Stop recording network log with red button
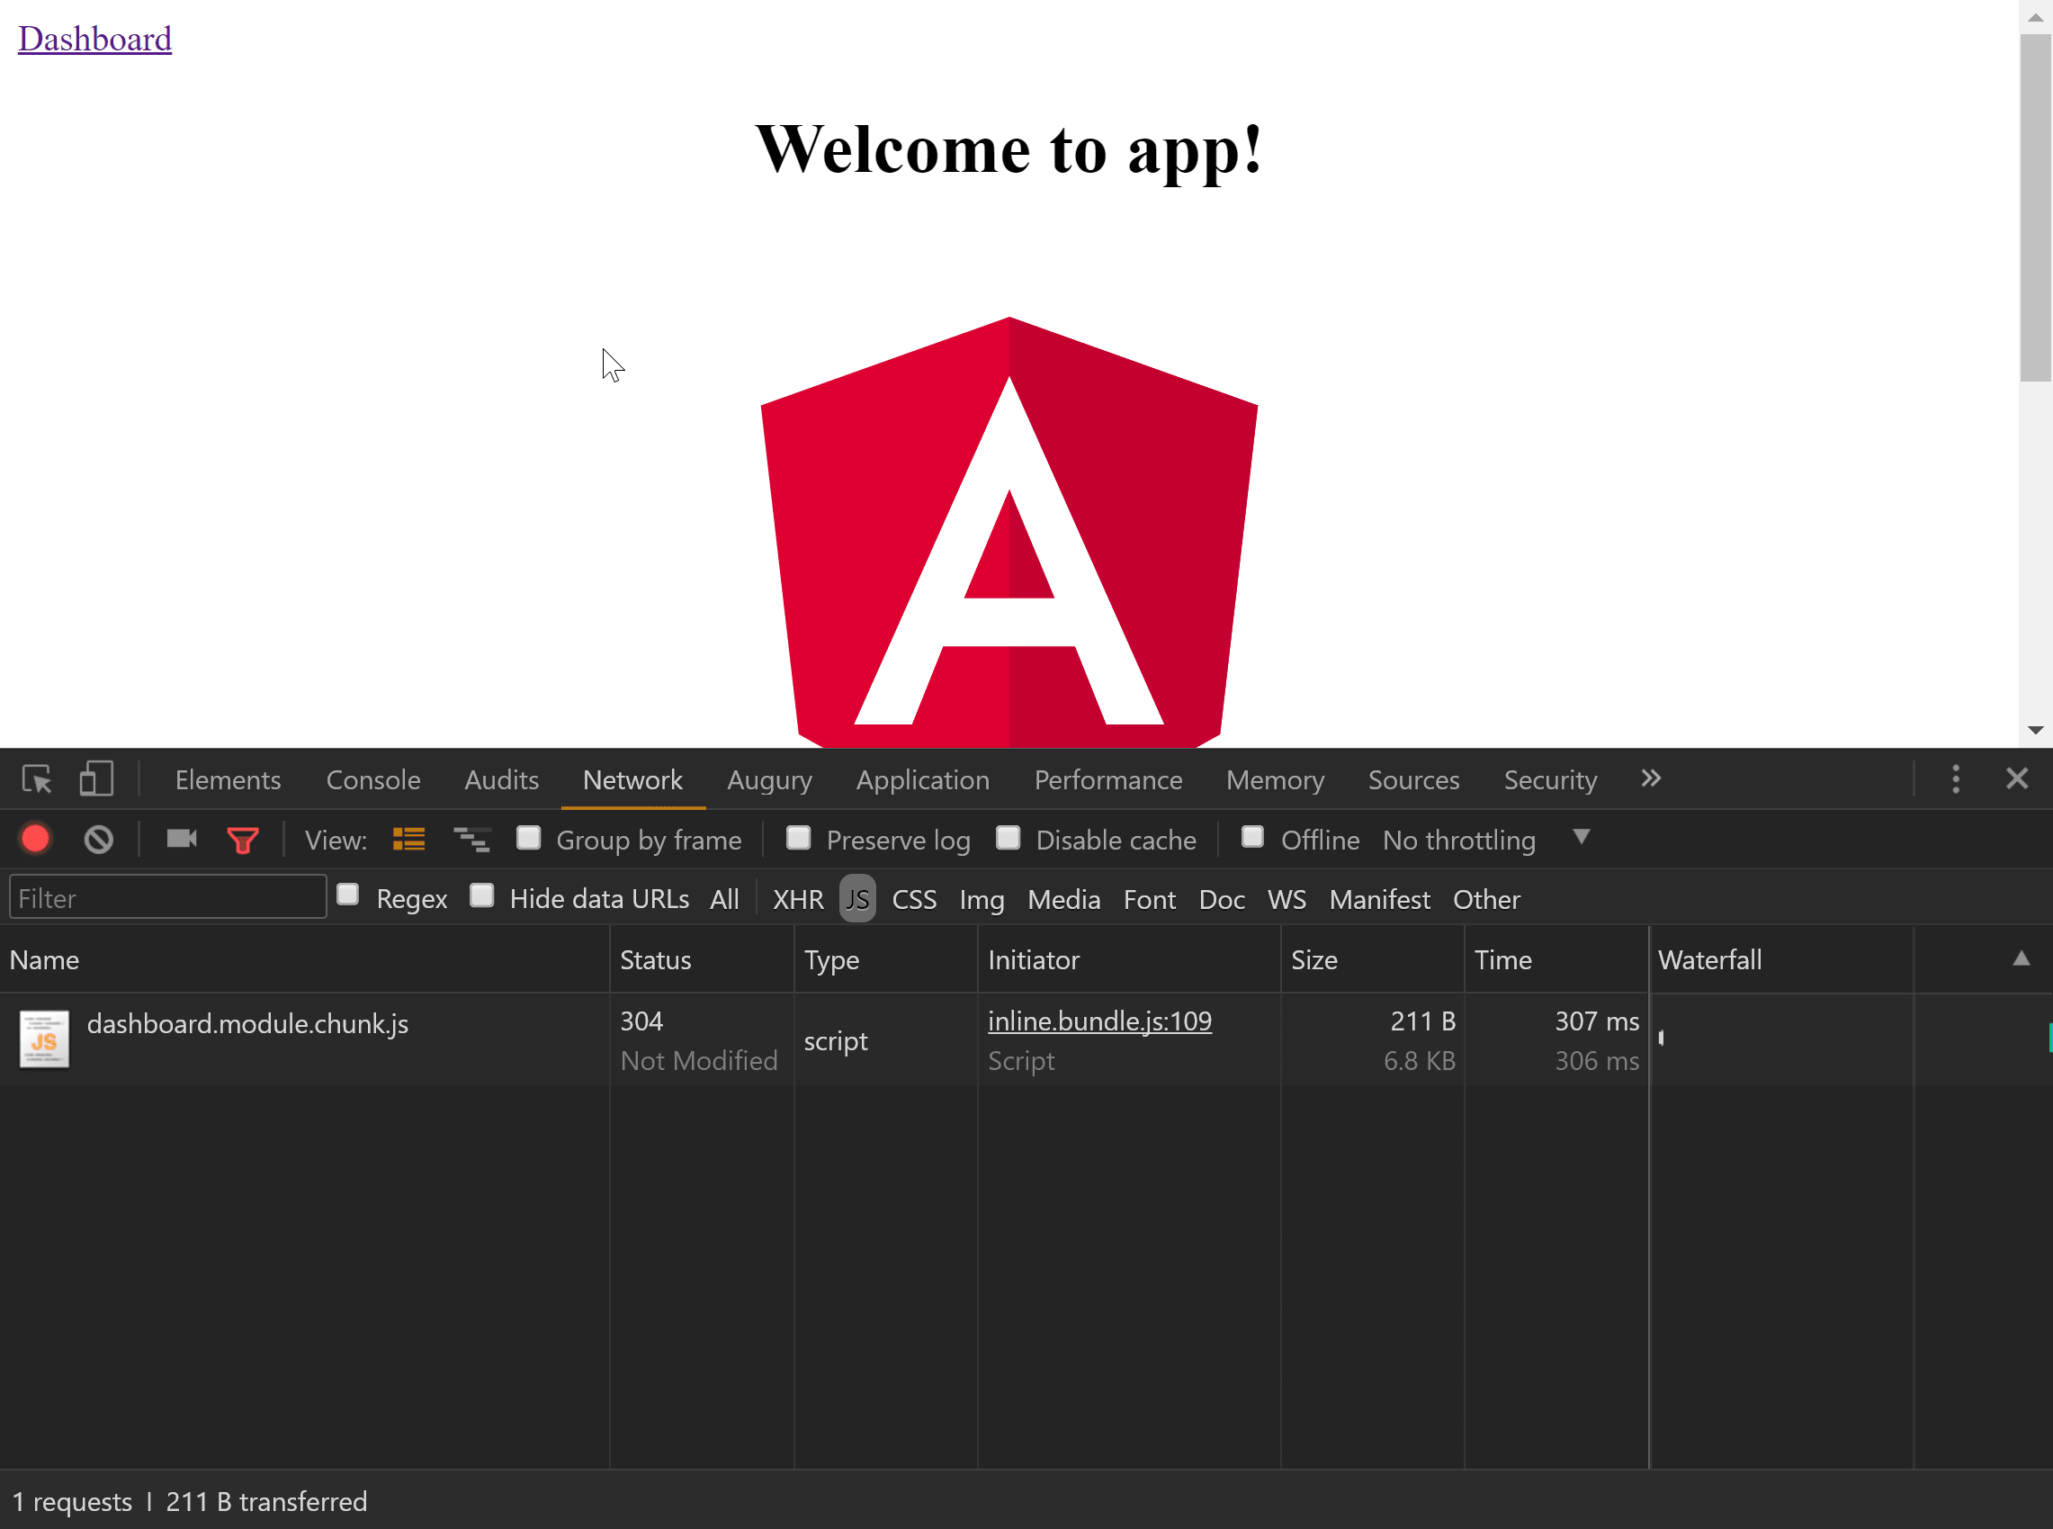Image resolution: width=2053 pixels, height=1529 pixels. (x=35, y=840)
